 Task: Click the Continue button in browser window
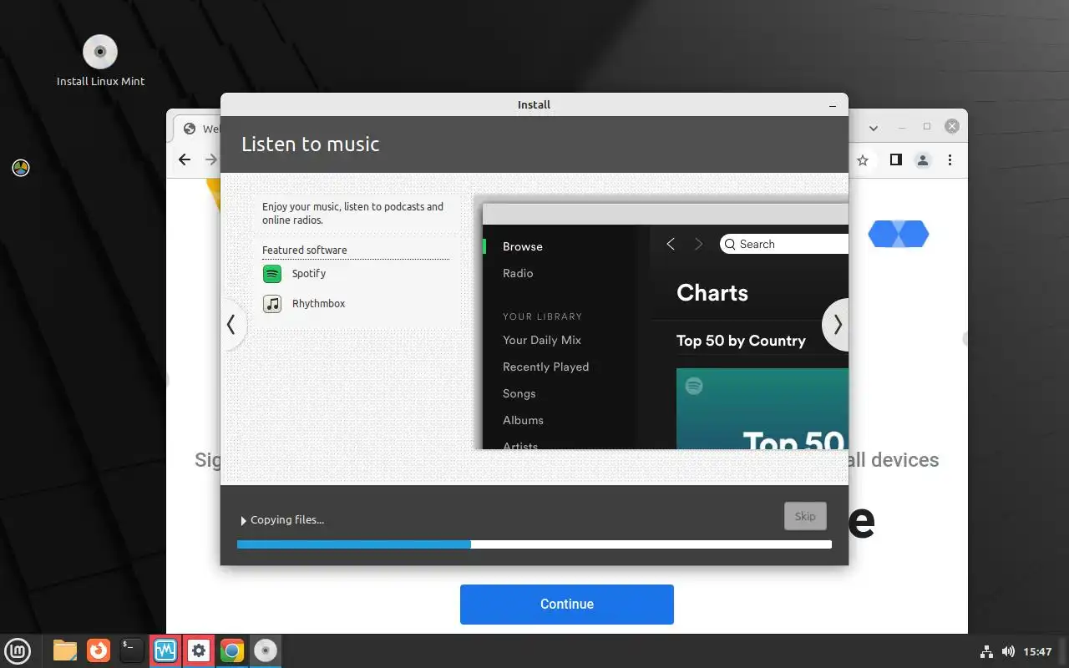coord(567,605)
